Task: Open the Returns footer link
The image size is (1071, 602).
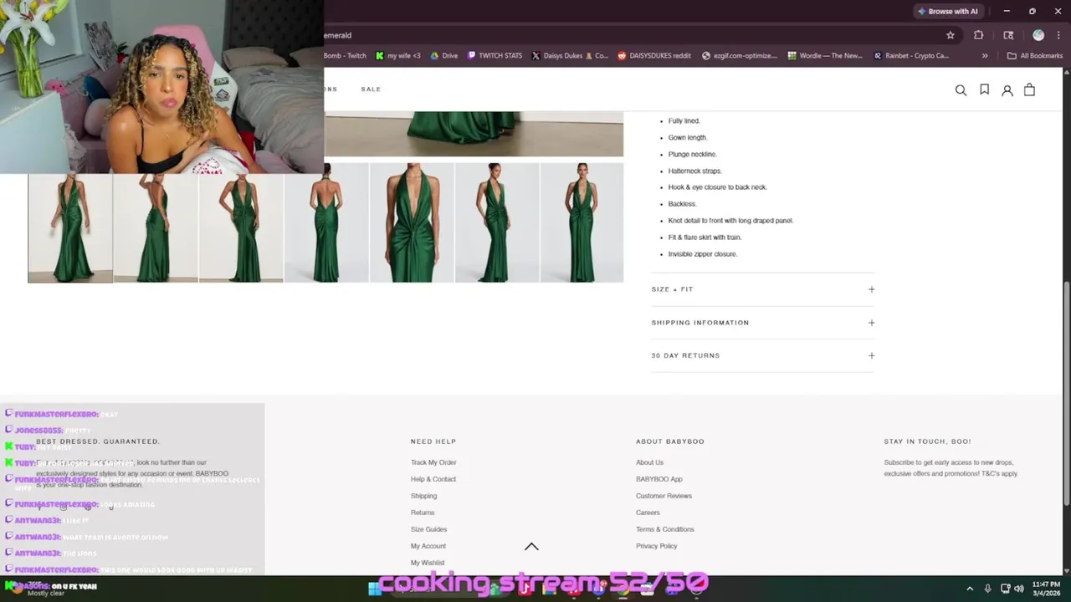Action: pos(423,513)
